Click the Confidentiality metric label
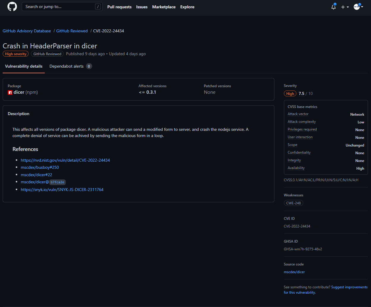 pyautogui.click(x=299, y=152)
